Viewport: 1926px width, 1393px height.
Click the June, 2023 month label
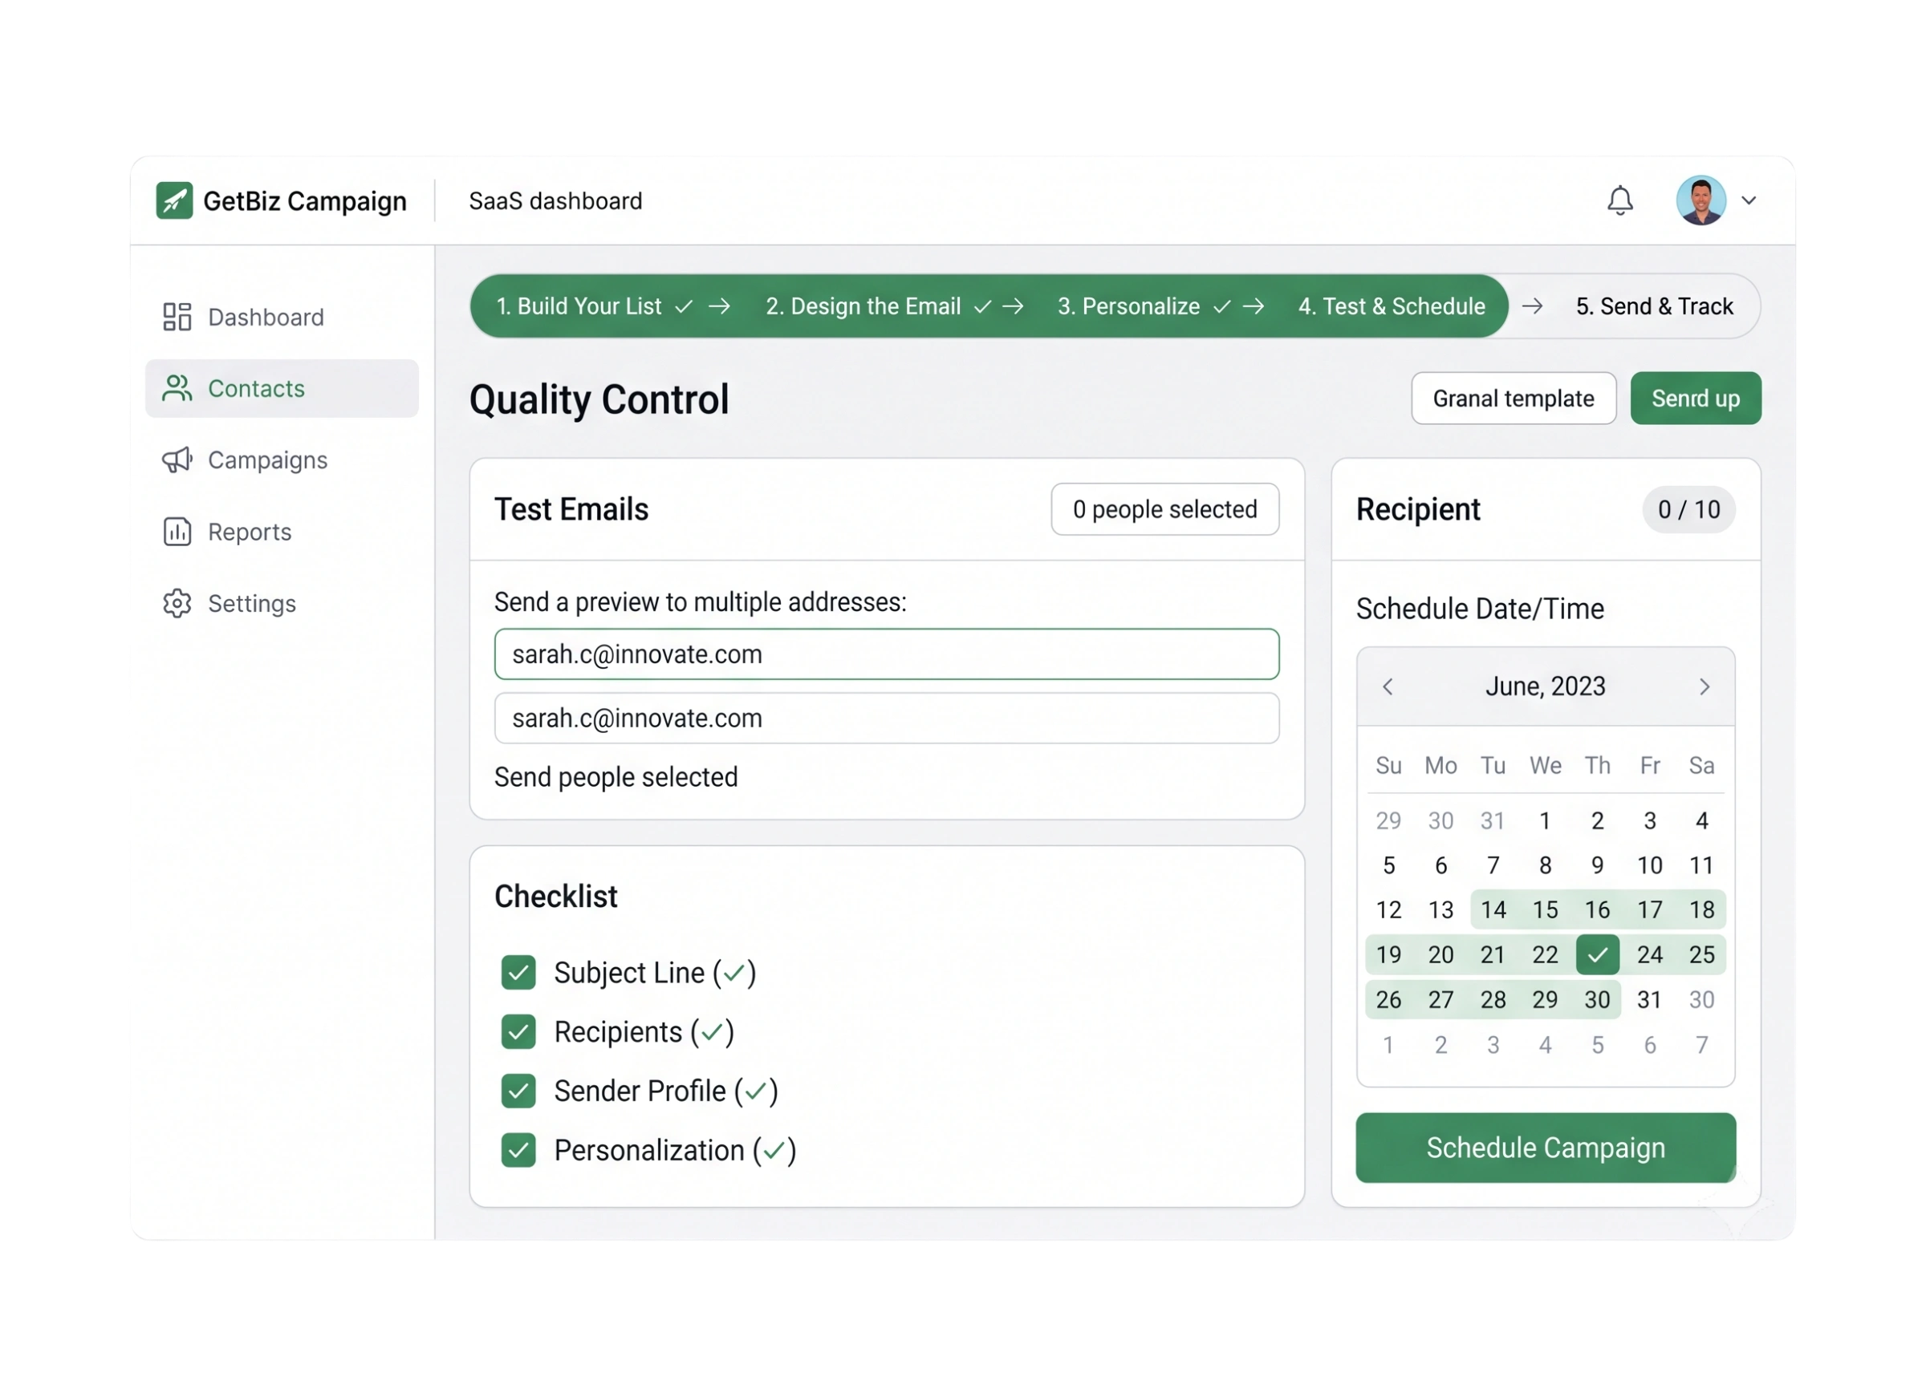click(x=1545, y=686)
